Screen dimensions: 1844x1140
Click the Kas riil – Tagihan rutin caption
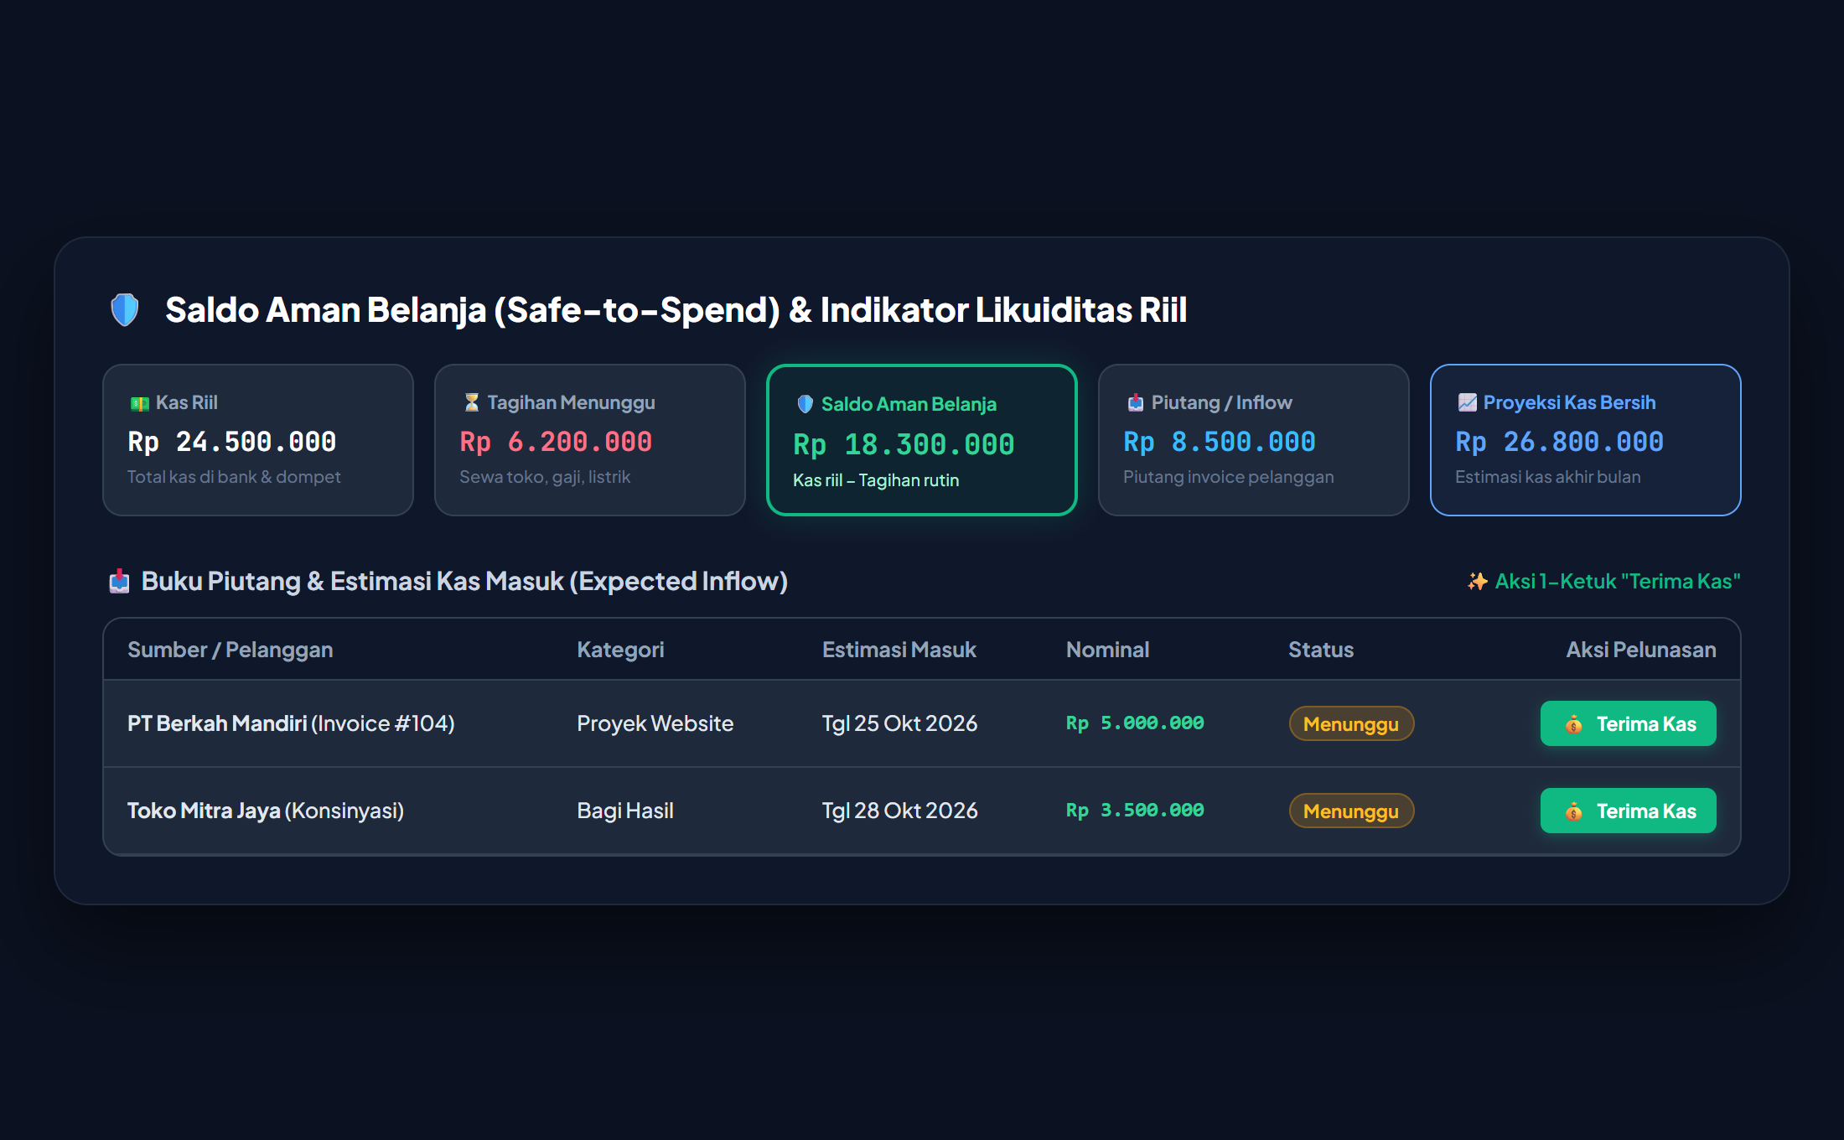pos(876,480)
